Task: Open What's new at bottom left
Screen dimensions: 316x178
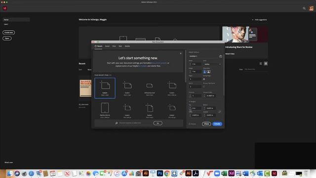Action: click(x=9, y=163)
